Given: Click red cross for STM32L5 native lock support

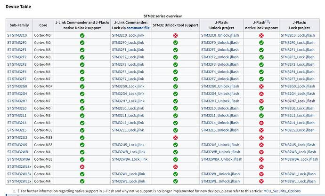Looking at the screenshot, I should [x=261, y=130].
